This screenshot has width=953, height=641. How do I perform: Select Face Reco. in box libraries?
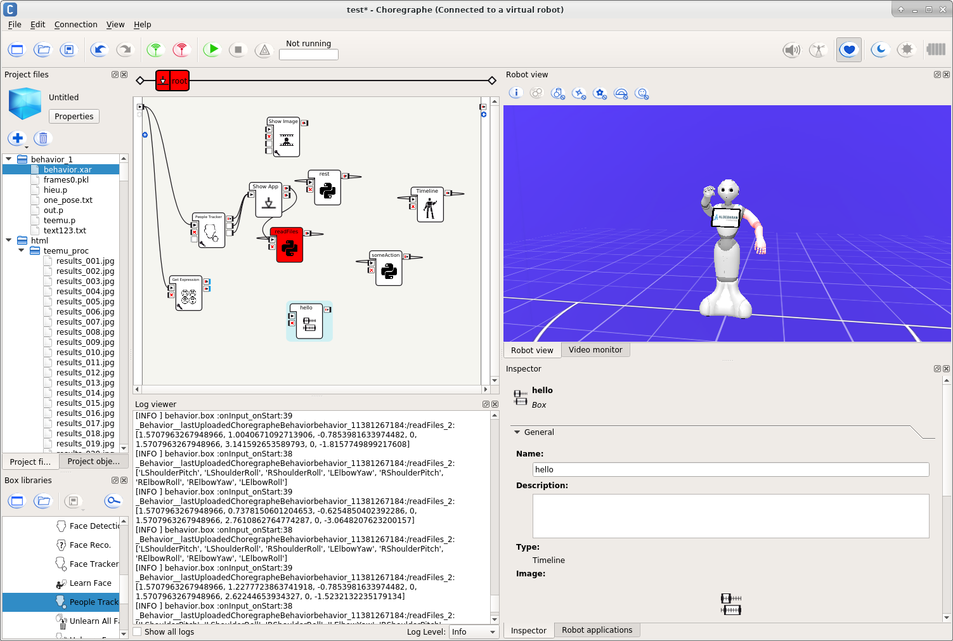90,545
